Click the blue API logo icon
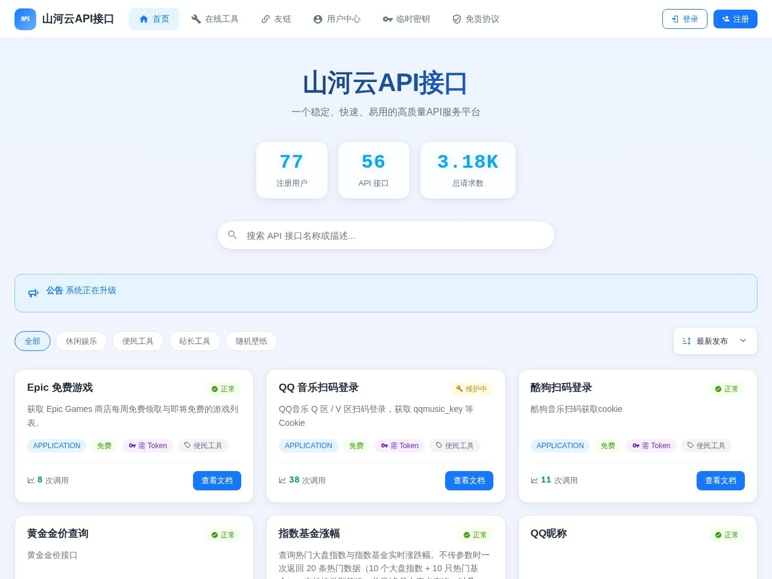The width and height of the screenshot is (772, 579). pyautogui.click(x=25, y=19)
